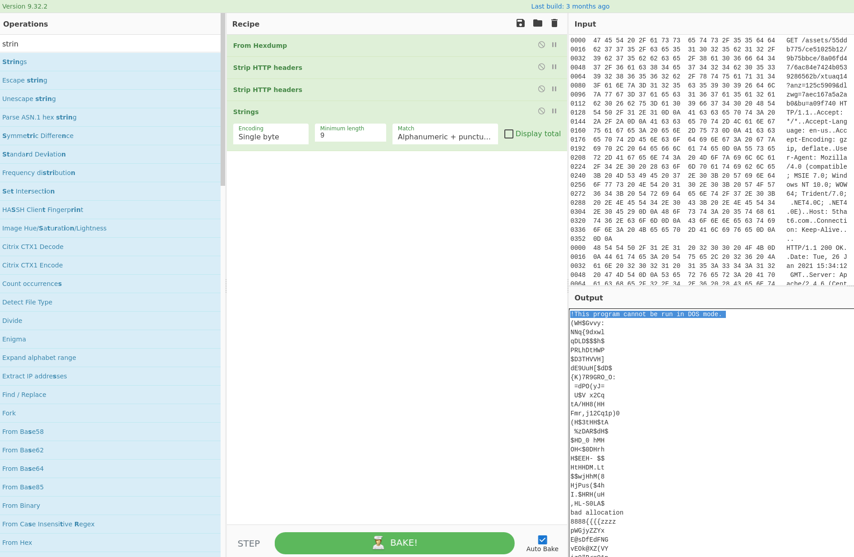Choose the Citrix CTX1 Decode operation
This screenshot has width=854, height=557.
coord(110,247)
